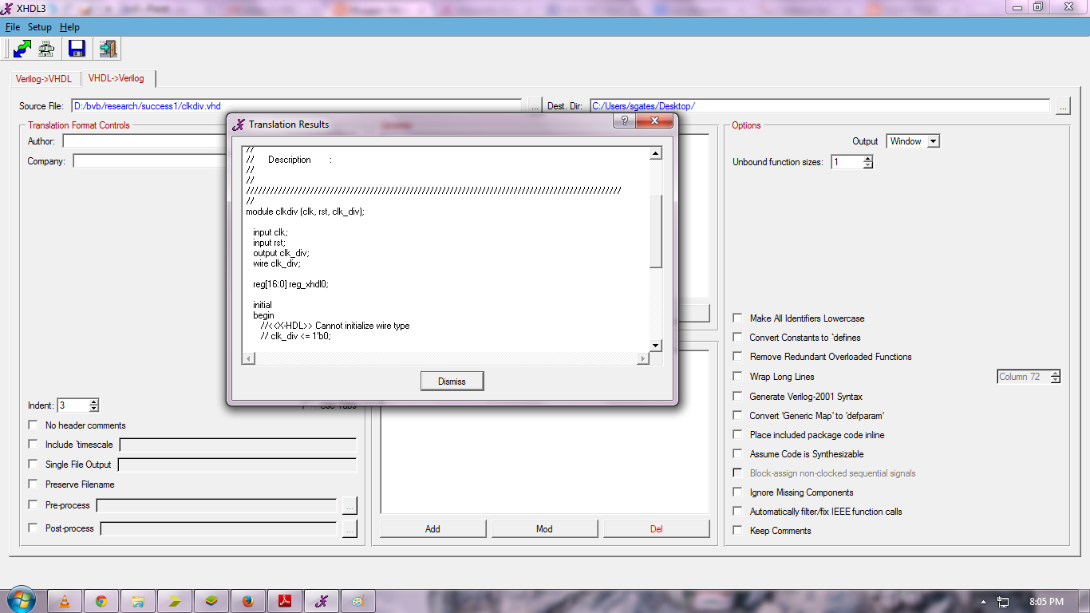Viewport: 1090px width, 613px height.
Task: Open the XHDL icon in the taskbar
Action: click(x=321, y=600)
